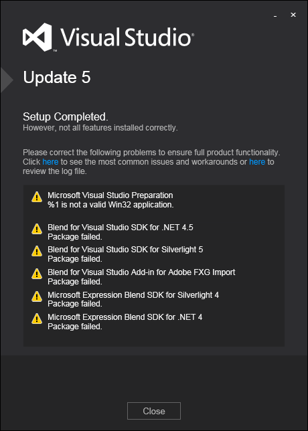Open the first 'here' common issues link

tap(50, 162)
